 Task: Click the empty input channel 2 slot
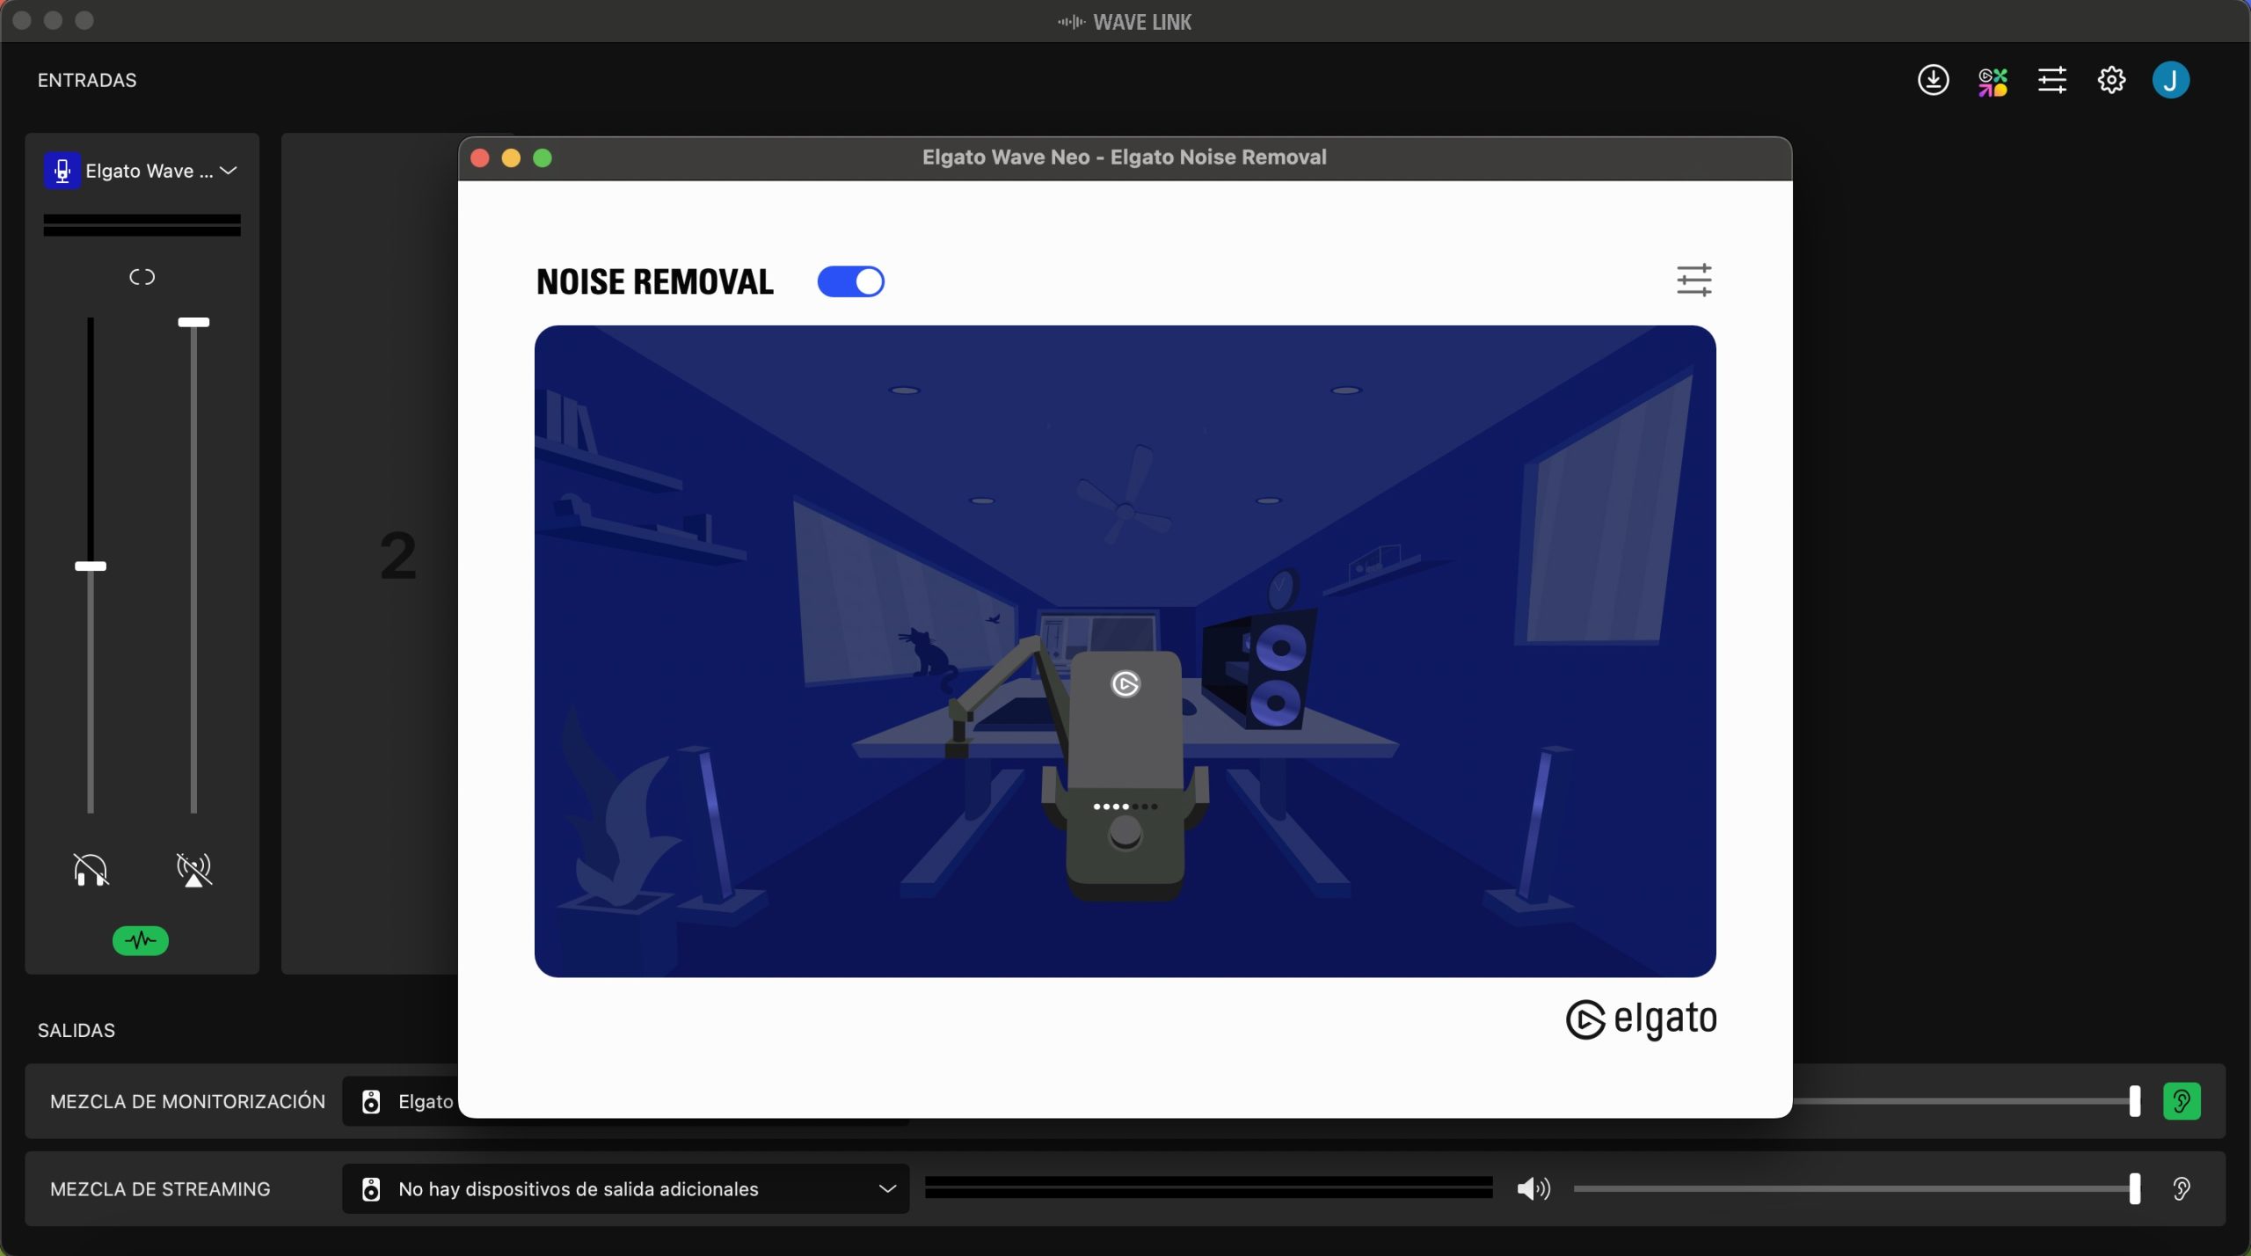point(370,553)
